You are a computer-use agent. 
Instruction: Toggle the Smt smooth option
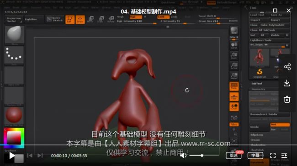tap(280, 125)
